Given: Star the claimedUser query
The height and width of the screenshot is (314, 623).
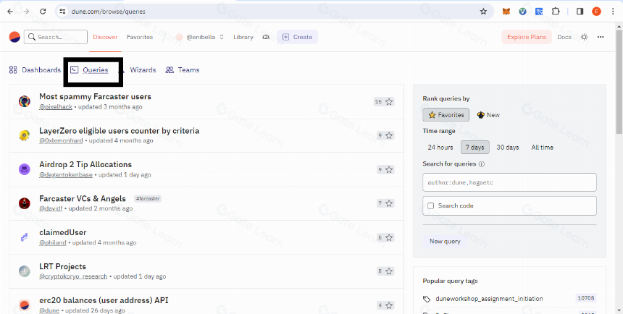Looking at the screenshot, I should pos(389,237).
